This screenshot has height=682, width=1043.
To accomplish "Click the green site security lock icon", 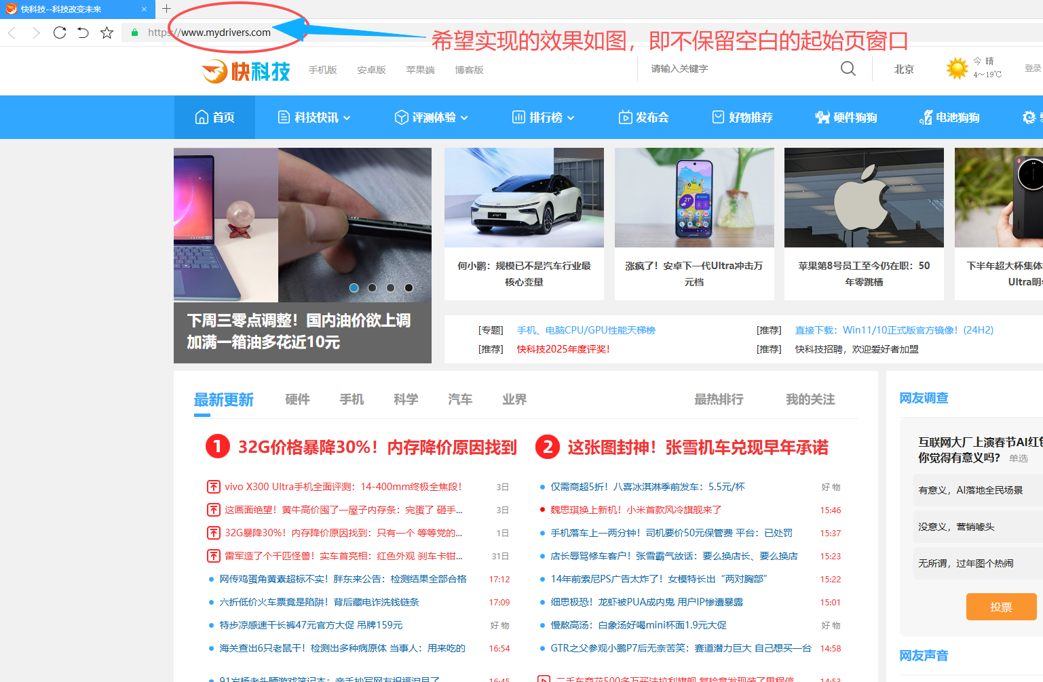I will [x=134, y=33].
